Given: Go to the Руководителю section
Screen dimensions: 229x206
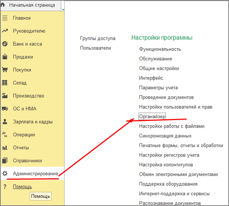Looking at the screenshot, I should [29, 31].
